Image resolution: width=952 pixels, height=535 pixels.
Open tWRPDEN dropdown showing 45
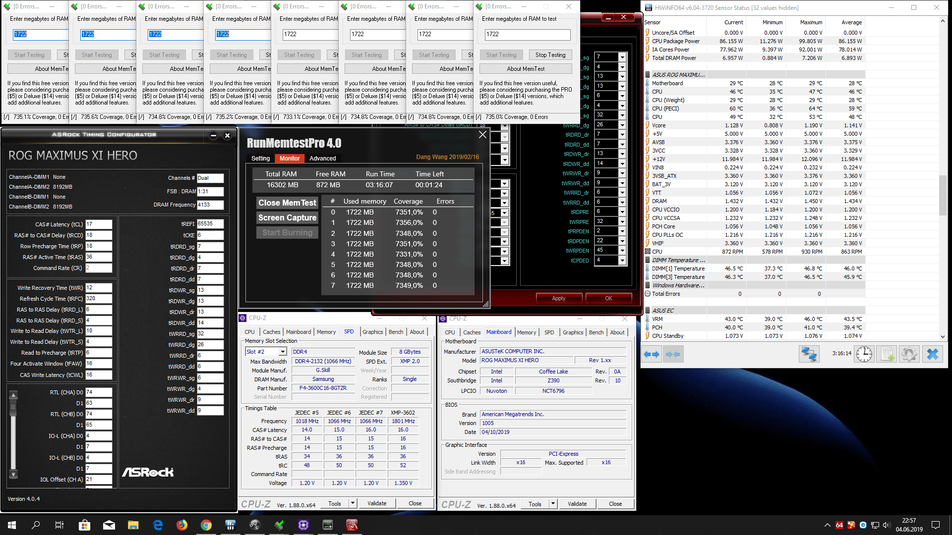pyautogui.click(x=622, y=250)
